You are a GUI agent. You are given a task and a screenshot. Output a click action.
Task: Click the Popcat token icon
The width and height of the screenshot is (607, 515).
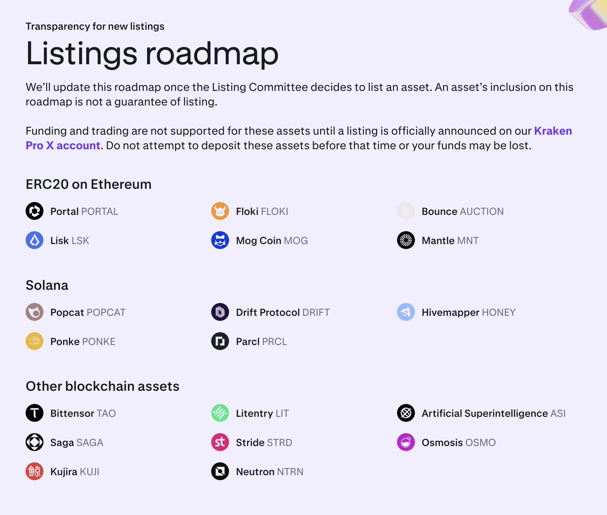(34, 312)
